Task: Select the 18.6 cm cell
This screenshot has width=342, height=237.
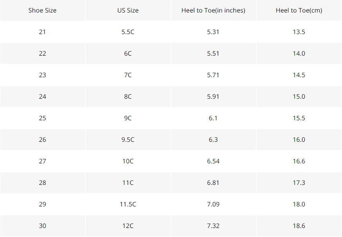Action: 299,226
